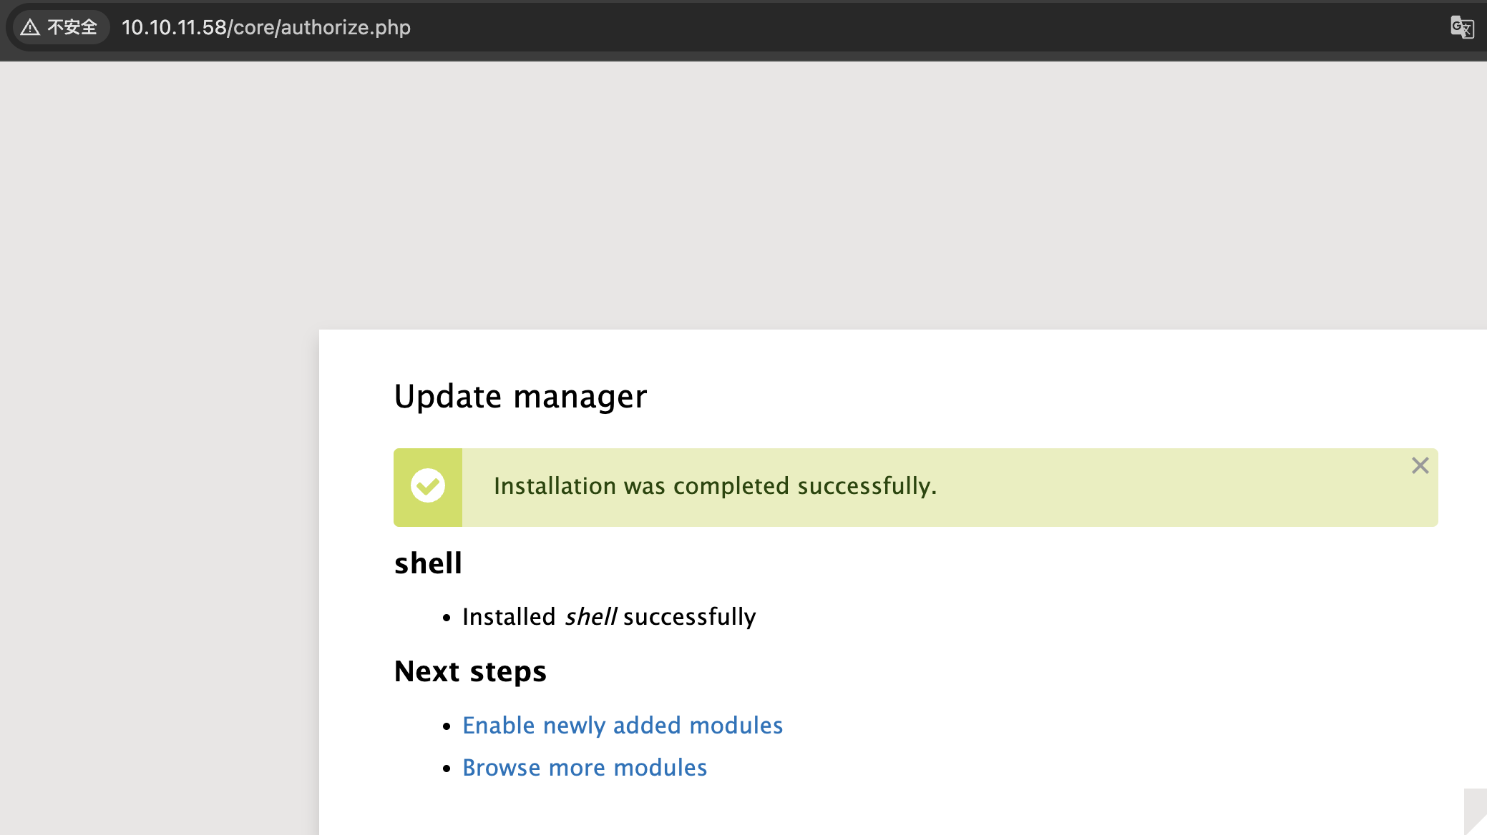Click the Update manager heading
The image size is (1487, 835).
coord(520,396)
